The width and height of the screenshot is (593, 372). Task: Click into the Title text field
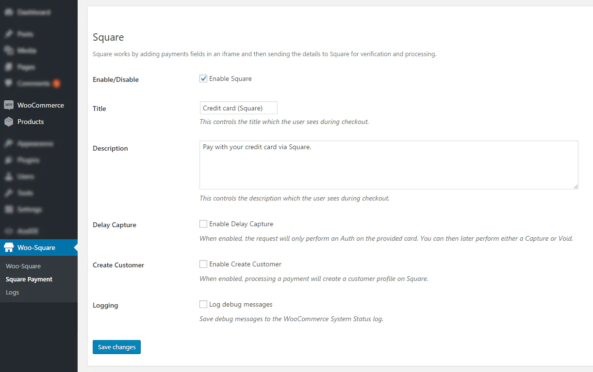pyautogui.click(x=238, y=108)
